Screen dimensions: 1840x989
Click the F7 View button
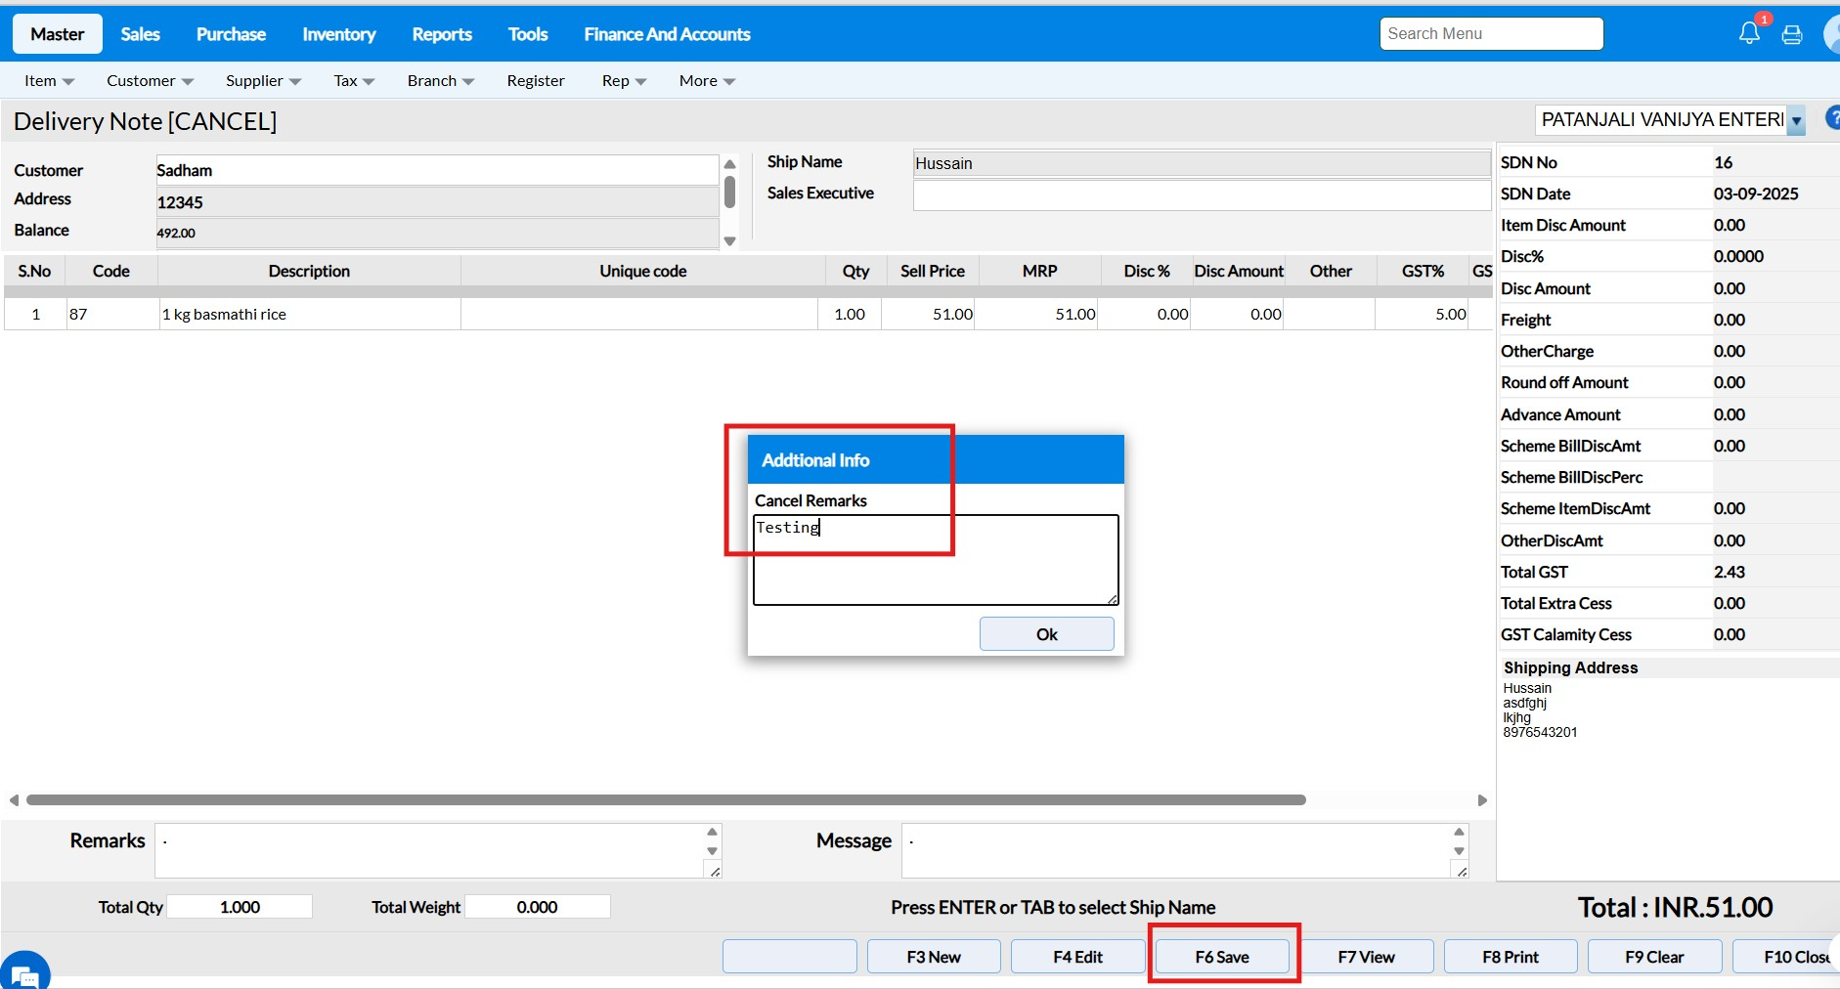[1366, 957]
